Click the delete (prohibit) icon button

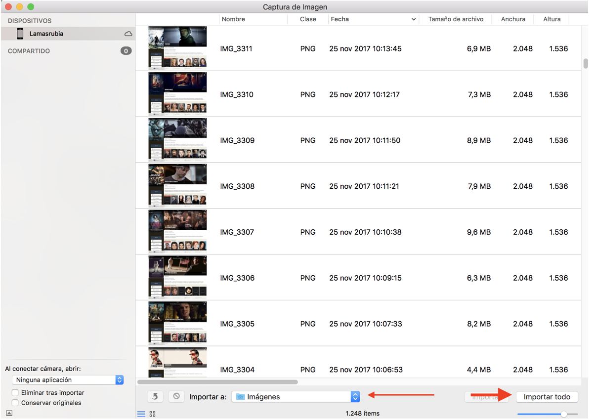(176, 397)
